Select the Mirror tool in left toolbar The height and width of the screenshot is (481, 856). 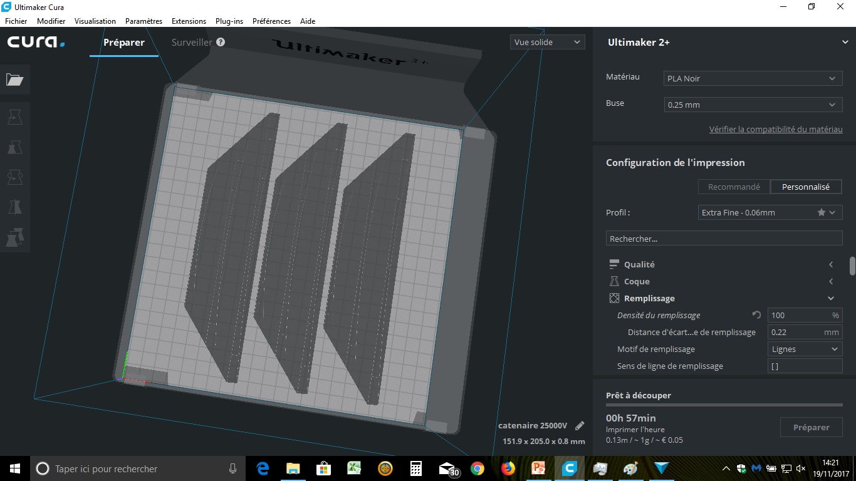(x=14, y=207)
